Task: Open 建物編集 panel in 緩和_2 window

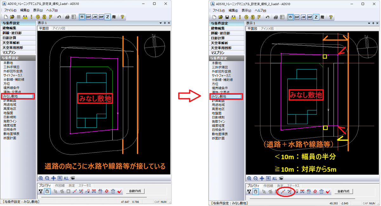Action: 18,28
